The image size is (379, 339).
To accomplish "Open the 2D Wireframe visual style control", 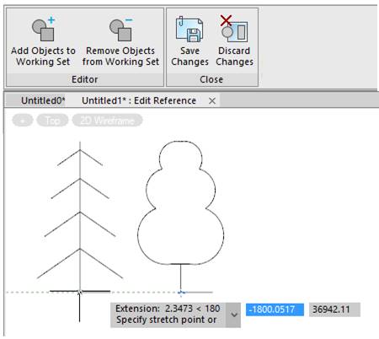I will pos(108,121).
